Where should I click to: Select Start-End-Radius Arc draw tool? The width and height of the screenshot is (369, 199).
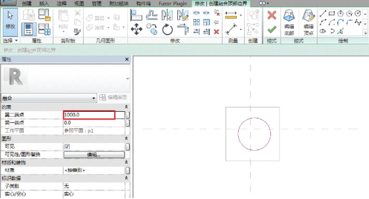coord(323,22)
